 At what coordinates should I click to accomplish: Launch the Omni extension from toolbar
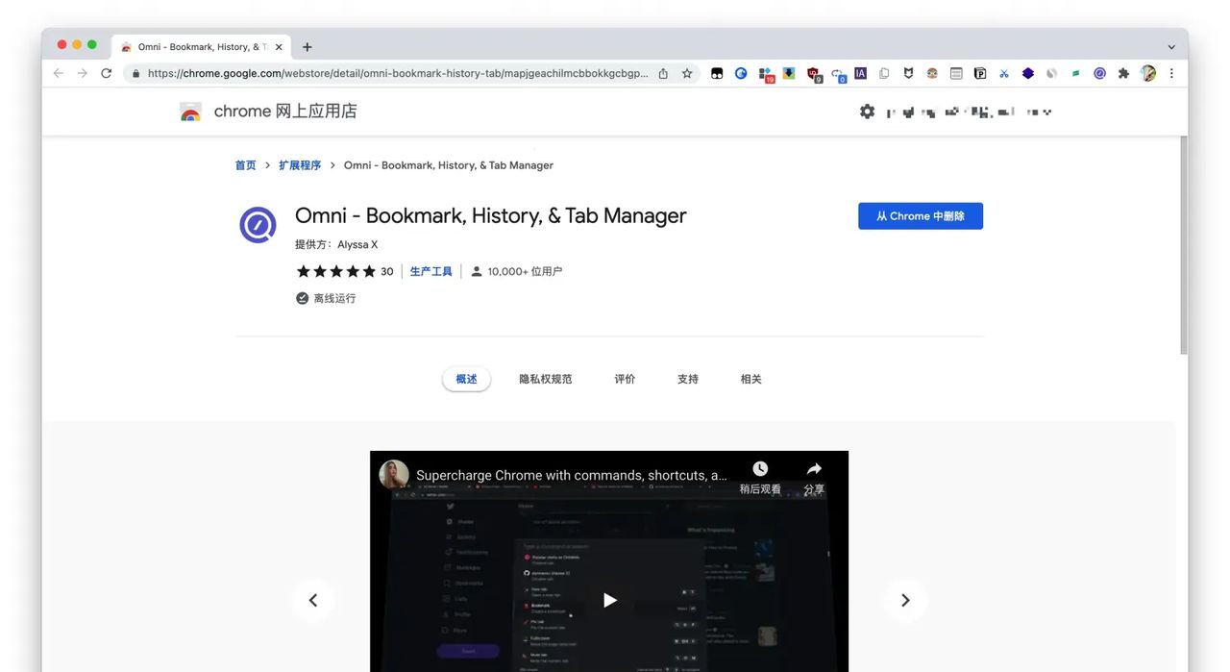click(x=1099, y=73)
